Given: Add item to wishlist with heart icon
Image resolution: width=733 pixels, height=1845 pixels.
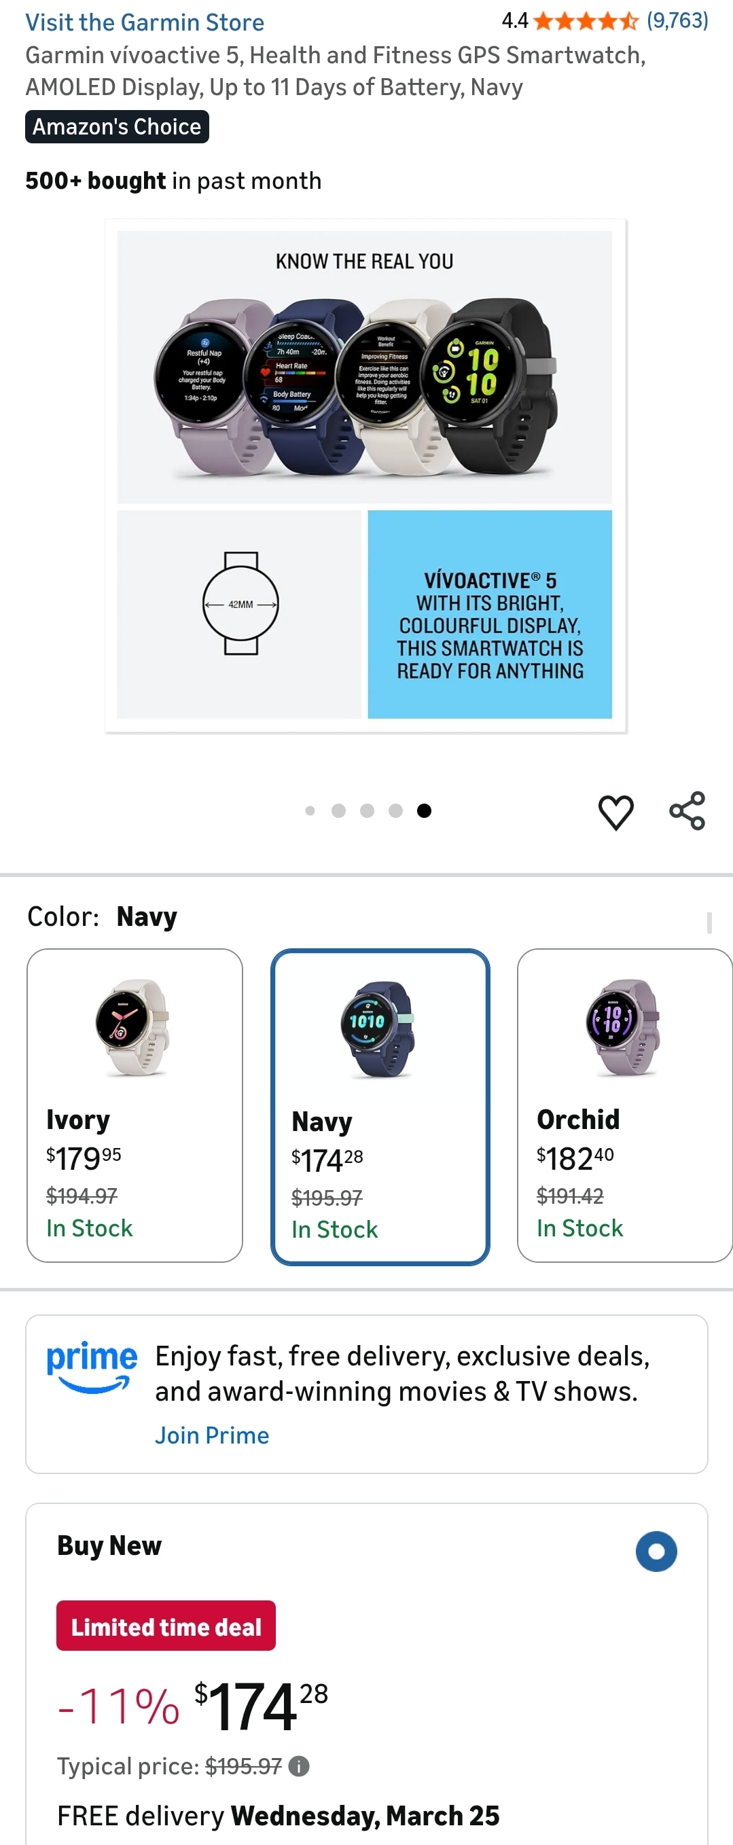Looking at the screenshot, I should click(x=615, y=812).
